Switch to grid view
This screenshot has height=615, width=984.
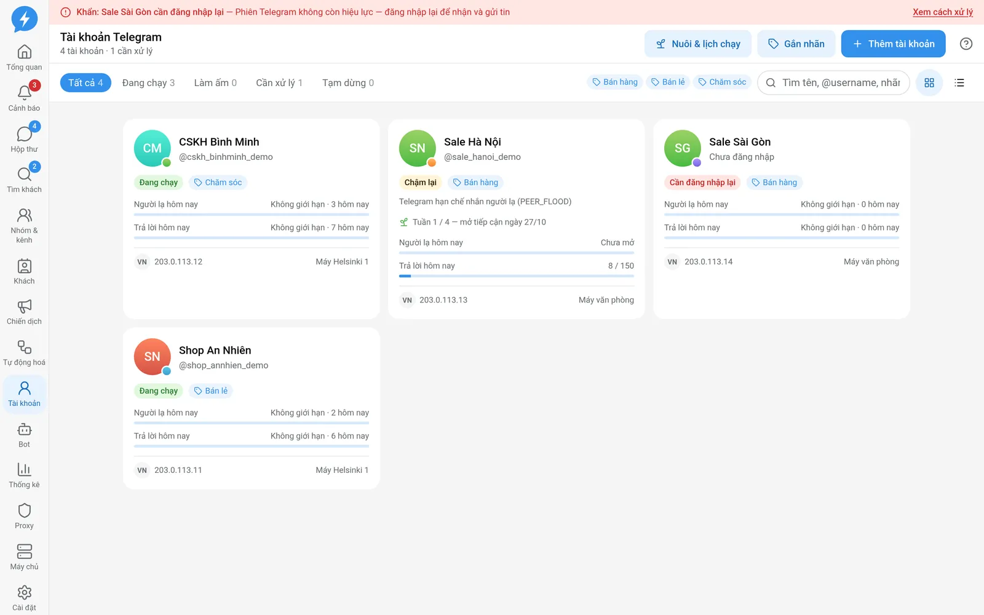tap(929, 82)
